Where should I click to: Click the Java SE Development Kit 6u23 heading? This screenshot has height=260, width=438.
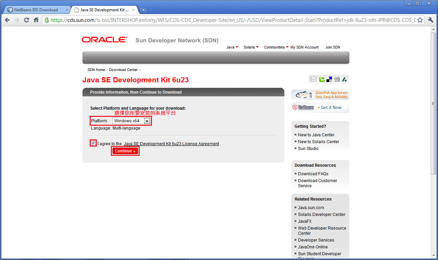point(136,80)
